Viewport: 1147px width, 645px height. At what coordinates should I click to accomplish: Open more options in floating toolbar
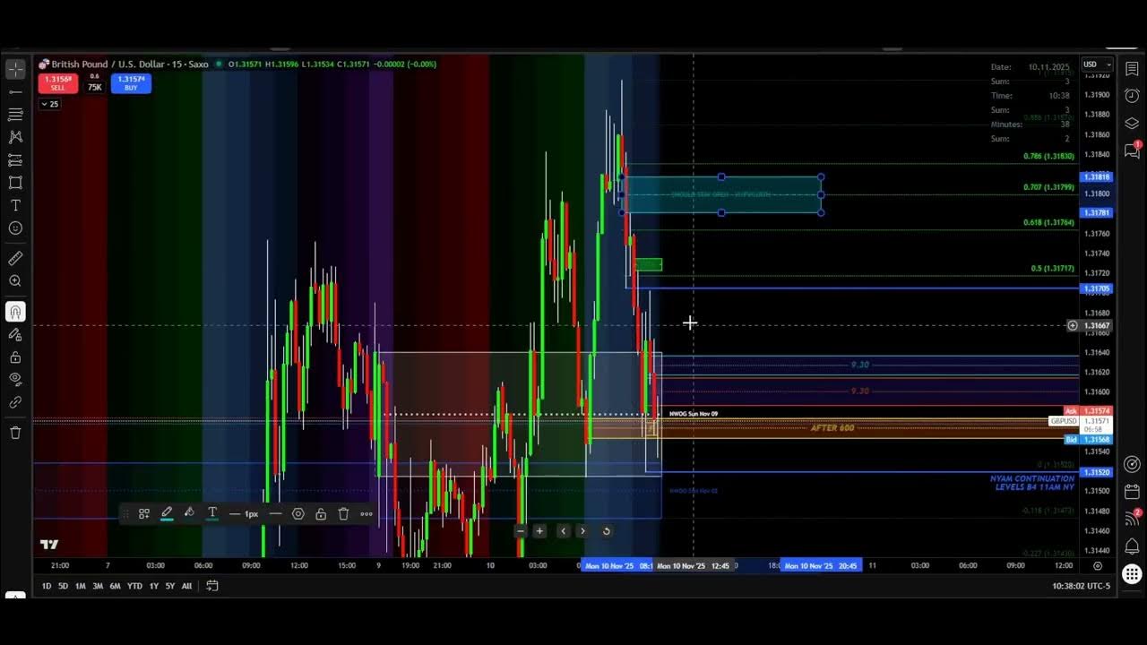pyautogui.click(x=367, y=514)
